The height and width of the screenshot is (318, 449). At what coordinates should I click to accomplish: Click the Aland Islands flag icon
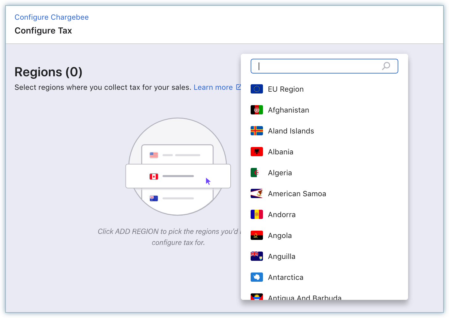click(x=256, y=131)
